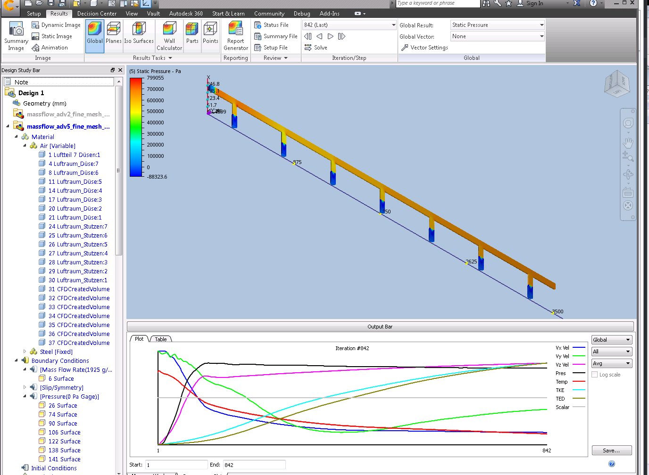The width and height of the screenshot is (649, 475).
Task: Jump to last iteration step
Action: click(342, 36)
